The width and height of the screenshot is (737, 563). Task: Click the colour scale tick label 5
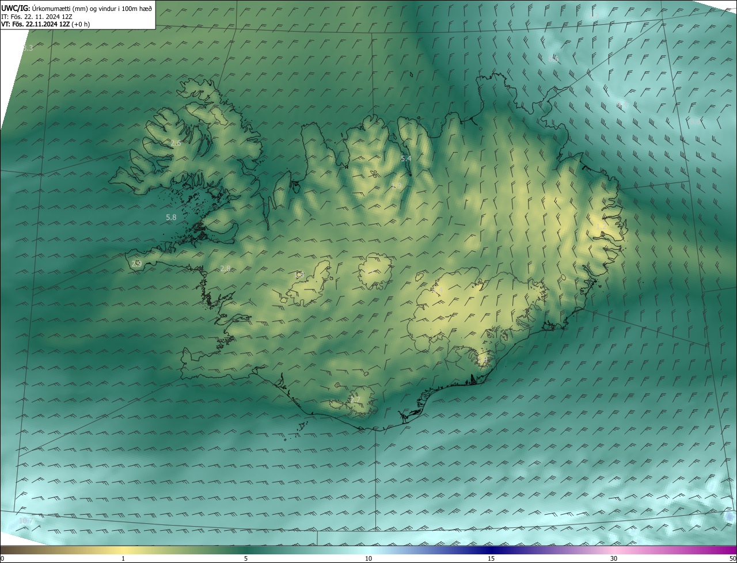[246, 558]
